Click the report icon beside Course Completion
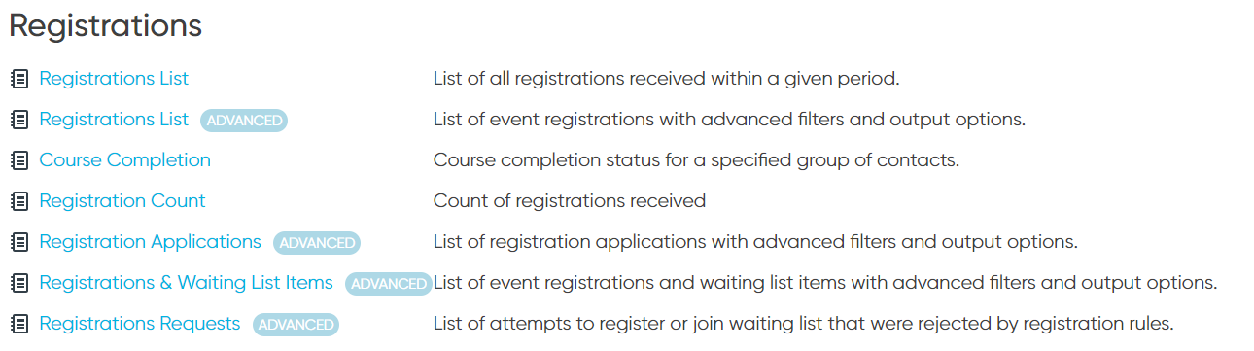This screenshot has width=1254, height=351. (19, 160)
